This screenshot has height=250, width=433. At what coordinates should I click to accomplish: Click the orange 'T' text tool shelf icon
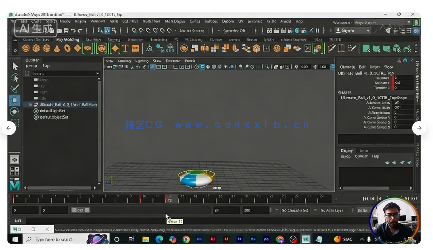[x=125, y=48]
